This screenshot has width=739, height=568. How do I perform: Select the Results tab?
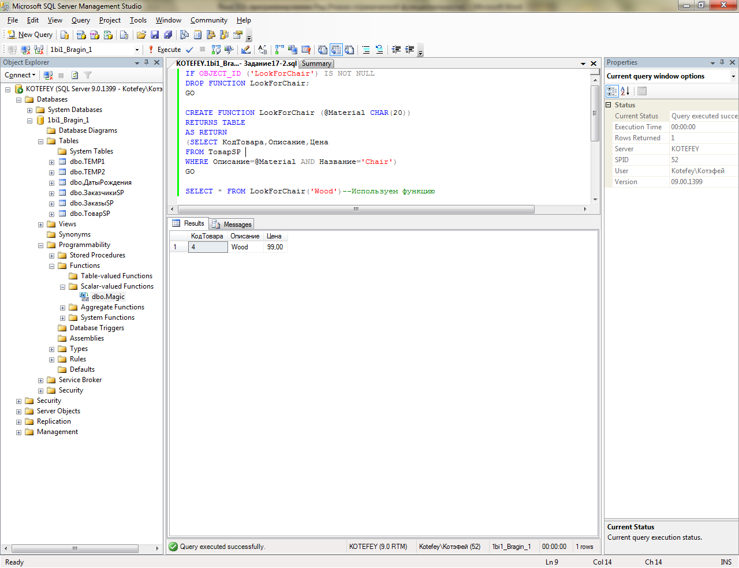pos(188,223)
